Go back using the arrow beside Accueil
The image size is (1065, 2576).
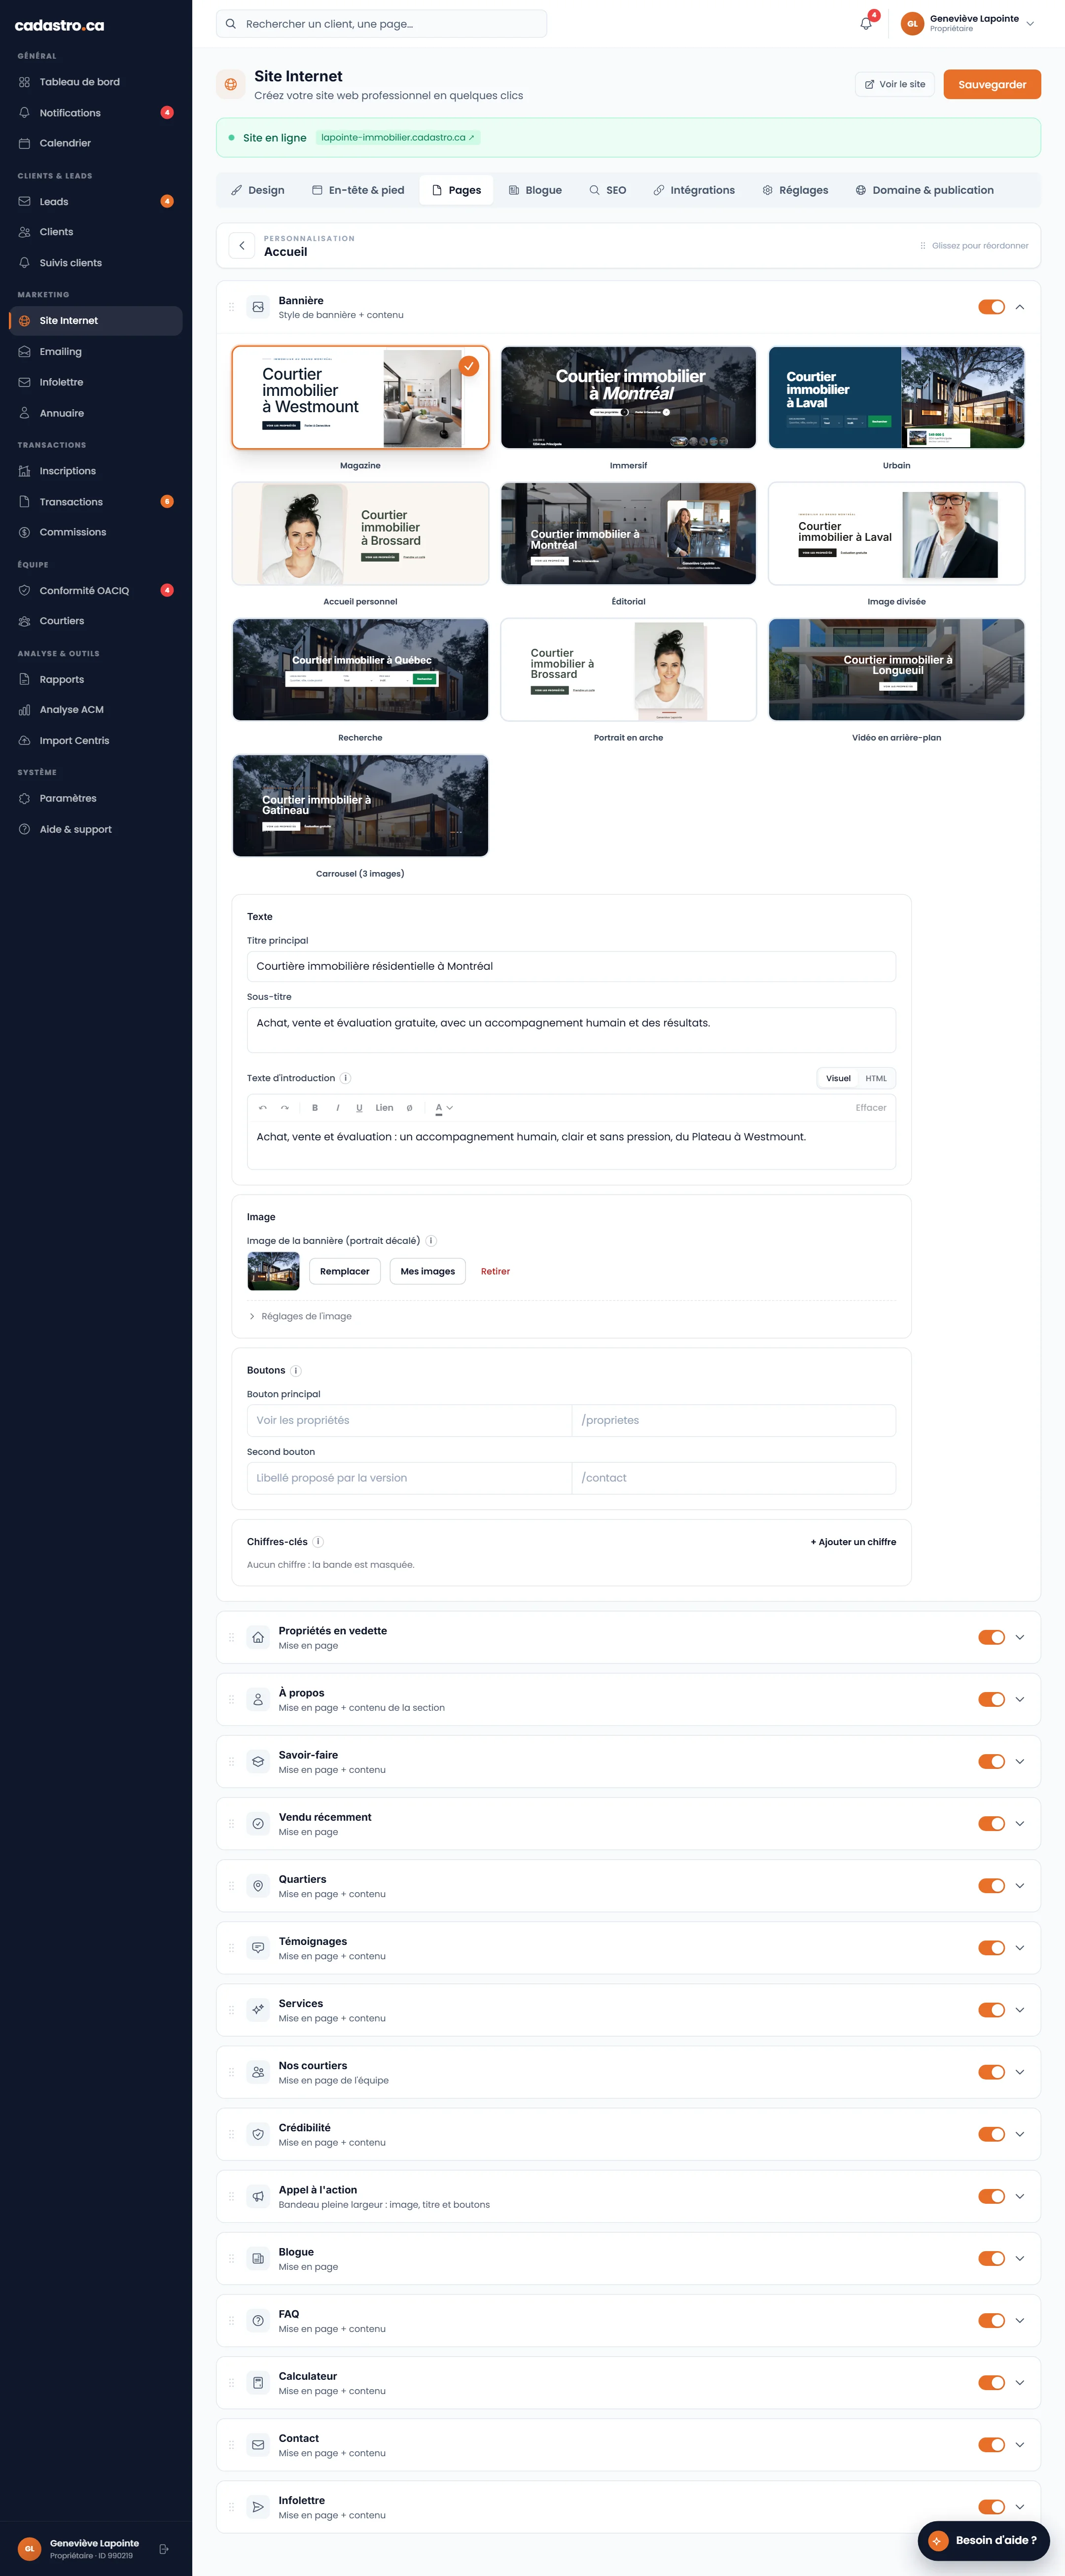[242, 245]
